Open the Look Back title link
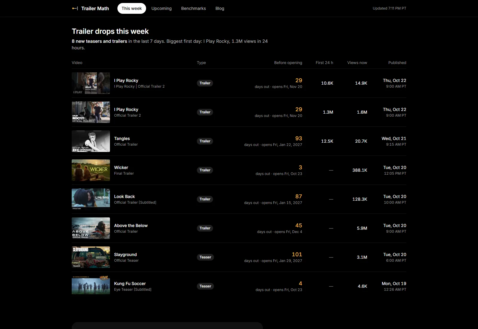This screenshot has height=329, width=478. point(125,197)
